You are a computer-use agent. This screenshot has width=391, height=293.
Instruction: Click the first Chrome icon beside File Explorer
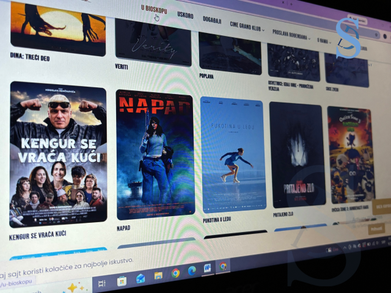tap(175, 273)
